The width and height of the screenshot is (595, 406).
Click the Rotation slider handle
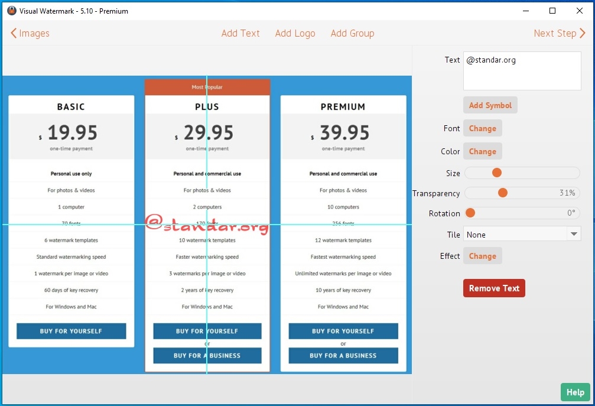coord(470,213)
